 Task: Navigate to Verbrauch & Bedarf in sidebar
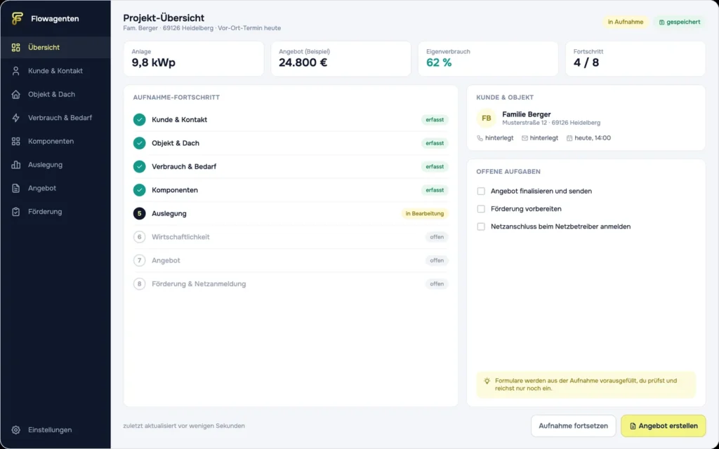coord(55,118)
